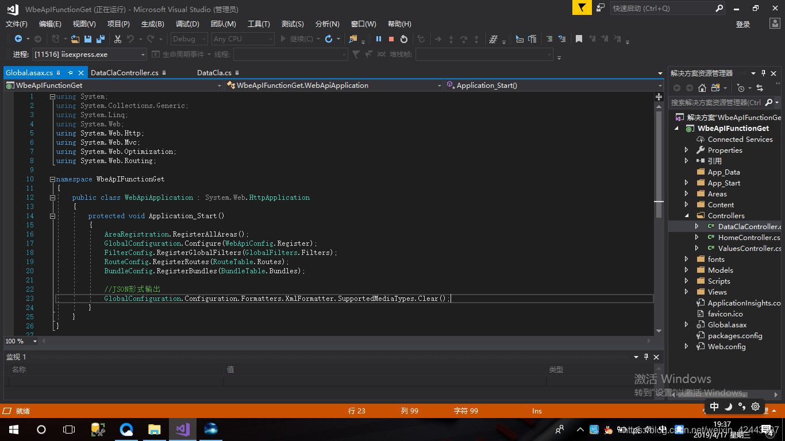
Task: Click the 名称 column header in Watch
Action: (19, 370)
